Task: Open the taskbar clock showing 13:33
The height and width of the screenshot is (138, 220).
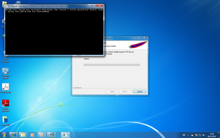Action: pyautogui.click(x=211, y=135)
